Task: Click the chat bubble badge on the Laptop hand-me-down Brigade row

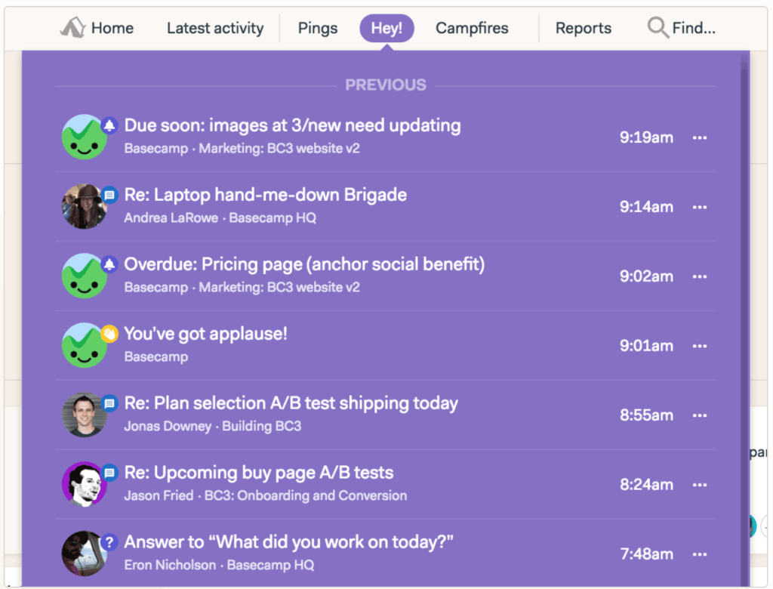Action: point(109,195)
